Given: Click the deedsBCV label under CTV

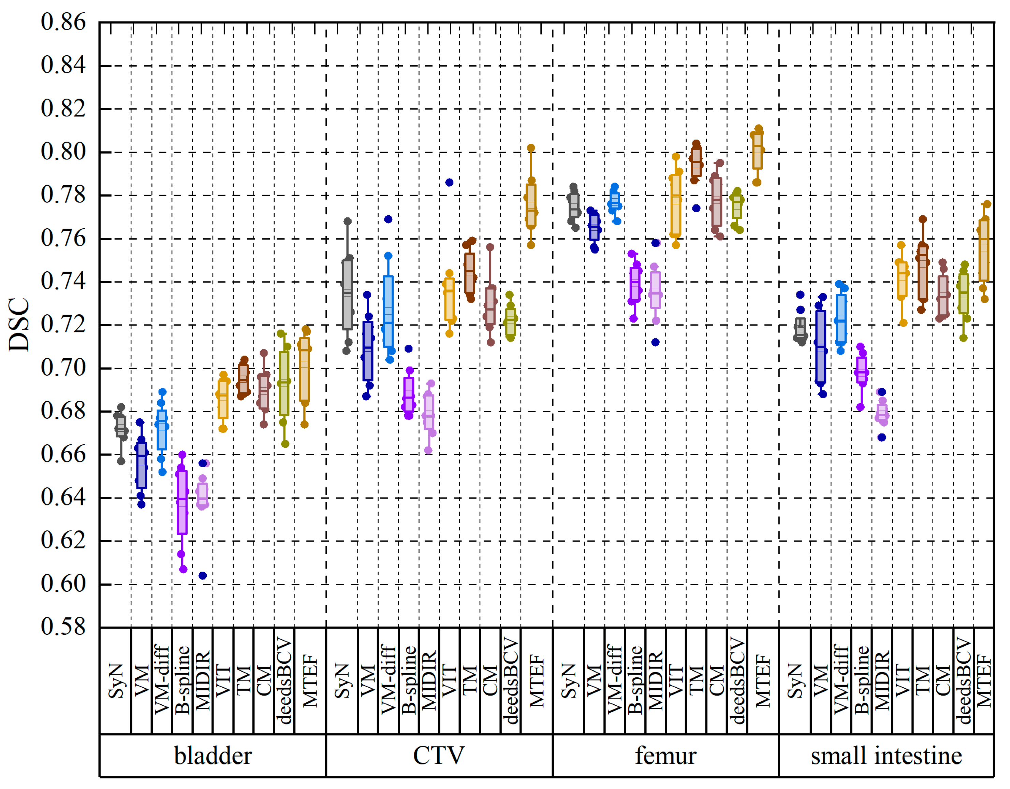Looking at the screenshot, I should click(511, 680).
